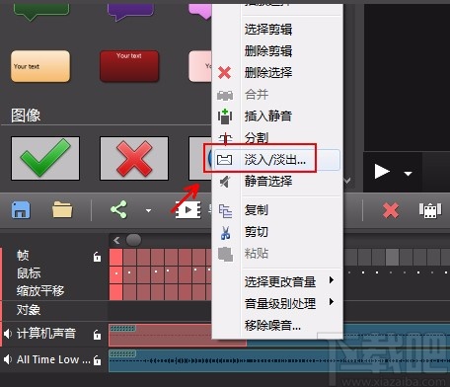This screenshot has width=450, height=387.
Task: Mute the 计算机声音 track speaker
Action: tap(8, 334)
